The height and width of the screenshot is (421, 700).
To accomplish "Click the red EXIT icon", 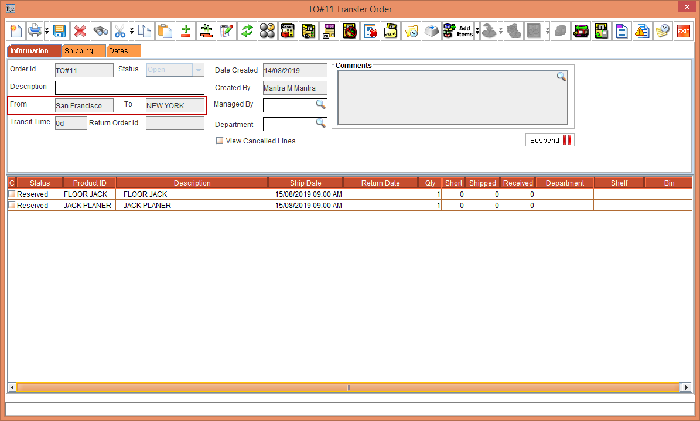I will click(x=683, y=31).
